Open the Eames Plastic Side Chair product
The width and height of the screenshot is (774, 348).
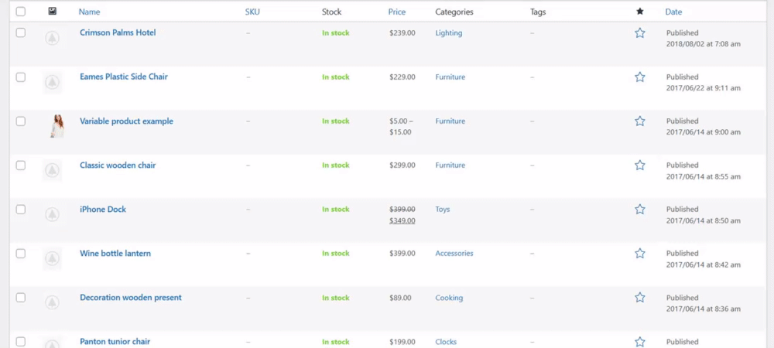(123, 77)
